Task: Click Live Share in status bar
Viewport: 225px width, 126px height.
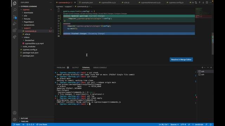Action: pyautogui.click(x=42, y=125)
